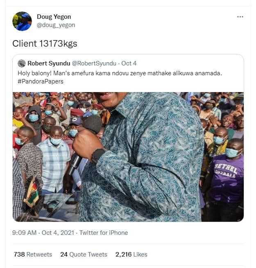Click the @RobertSyundu handle
The width and height of the screenshot is (256, 268).
click(94, 63)
